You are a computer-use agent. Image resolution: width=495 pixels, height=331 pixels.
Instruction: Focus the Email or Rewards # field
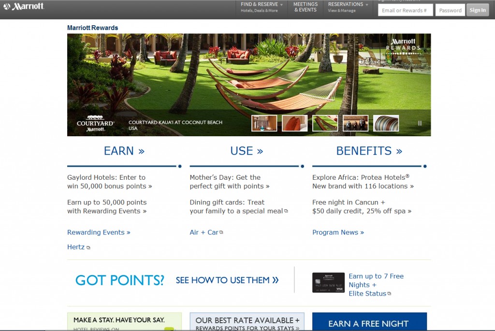click(406, 10)
